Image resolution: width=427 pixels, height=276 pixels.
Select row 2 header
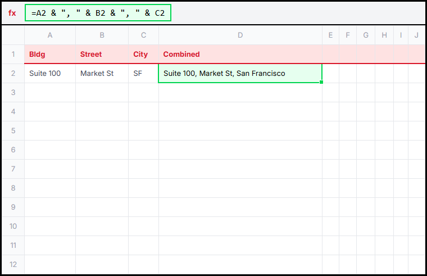pos(13,74)
